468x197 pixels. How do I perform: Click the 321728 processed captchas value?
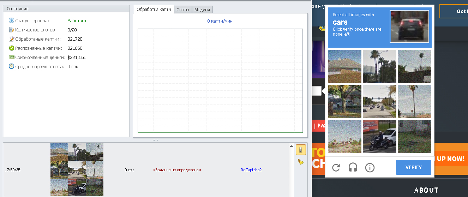(75, 39)
